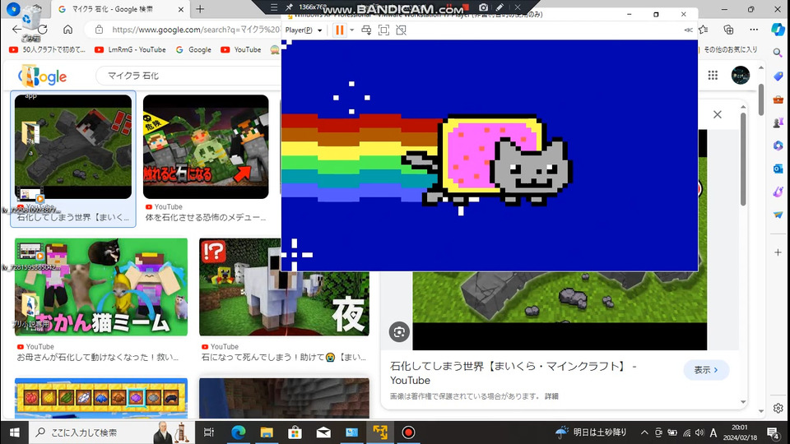Image resolution: width=790 pixels, height=444 pixels.
Task: Switch to VMware Player on the taskbar
Action: pyautogui.click(x=380, y=432)
